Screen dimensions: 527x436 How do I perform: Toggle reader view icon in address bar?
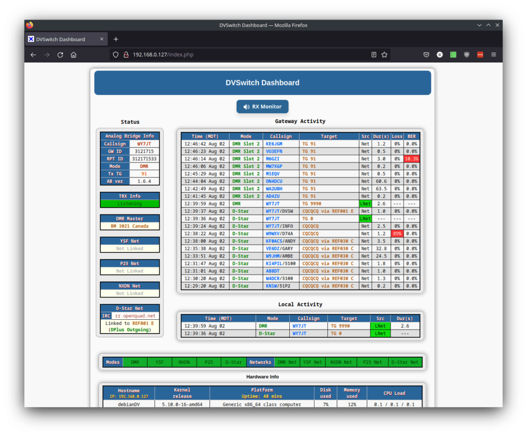(374, 55)
